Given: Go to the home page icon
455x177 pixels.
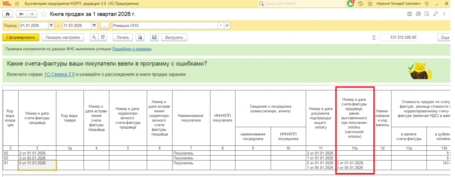Looking at the screenshot, I should tap(8, 14).
